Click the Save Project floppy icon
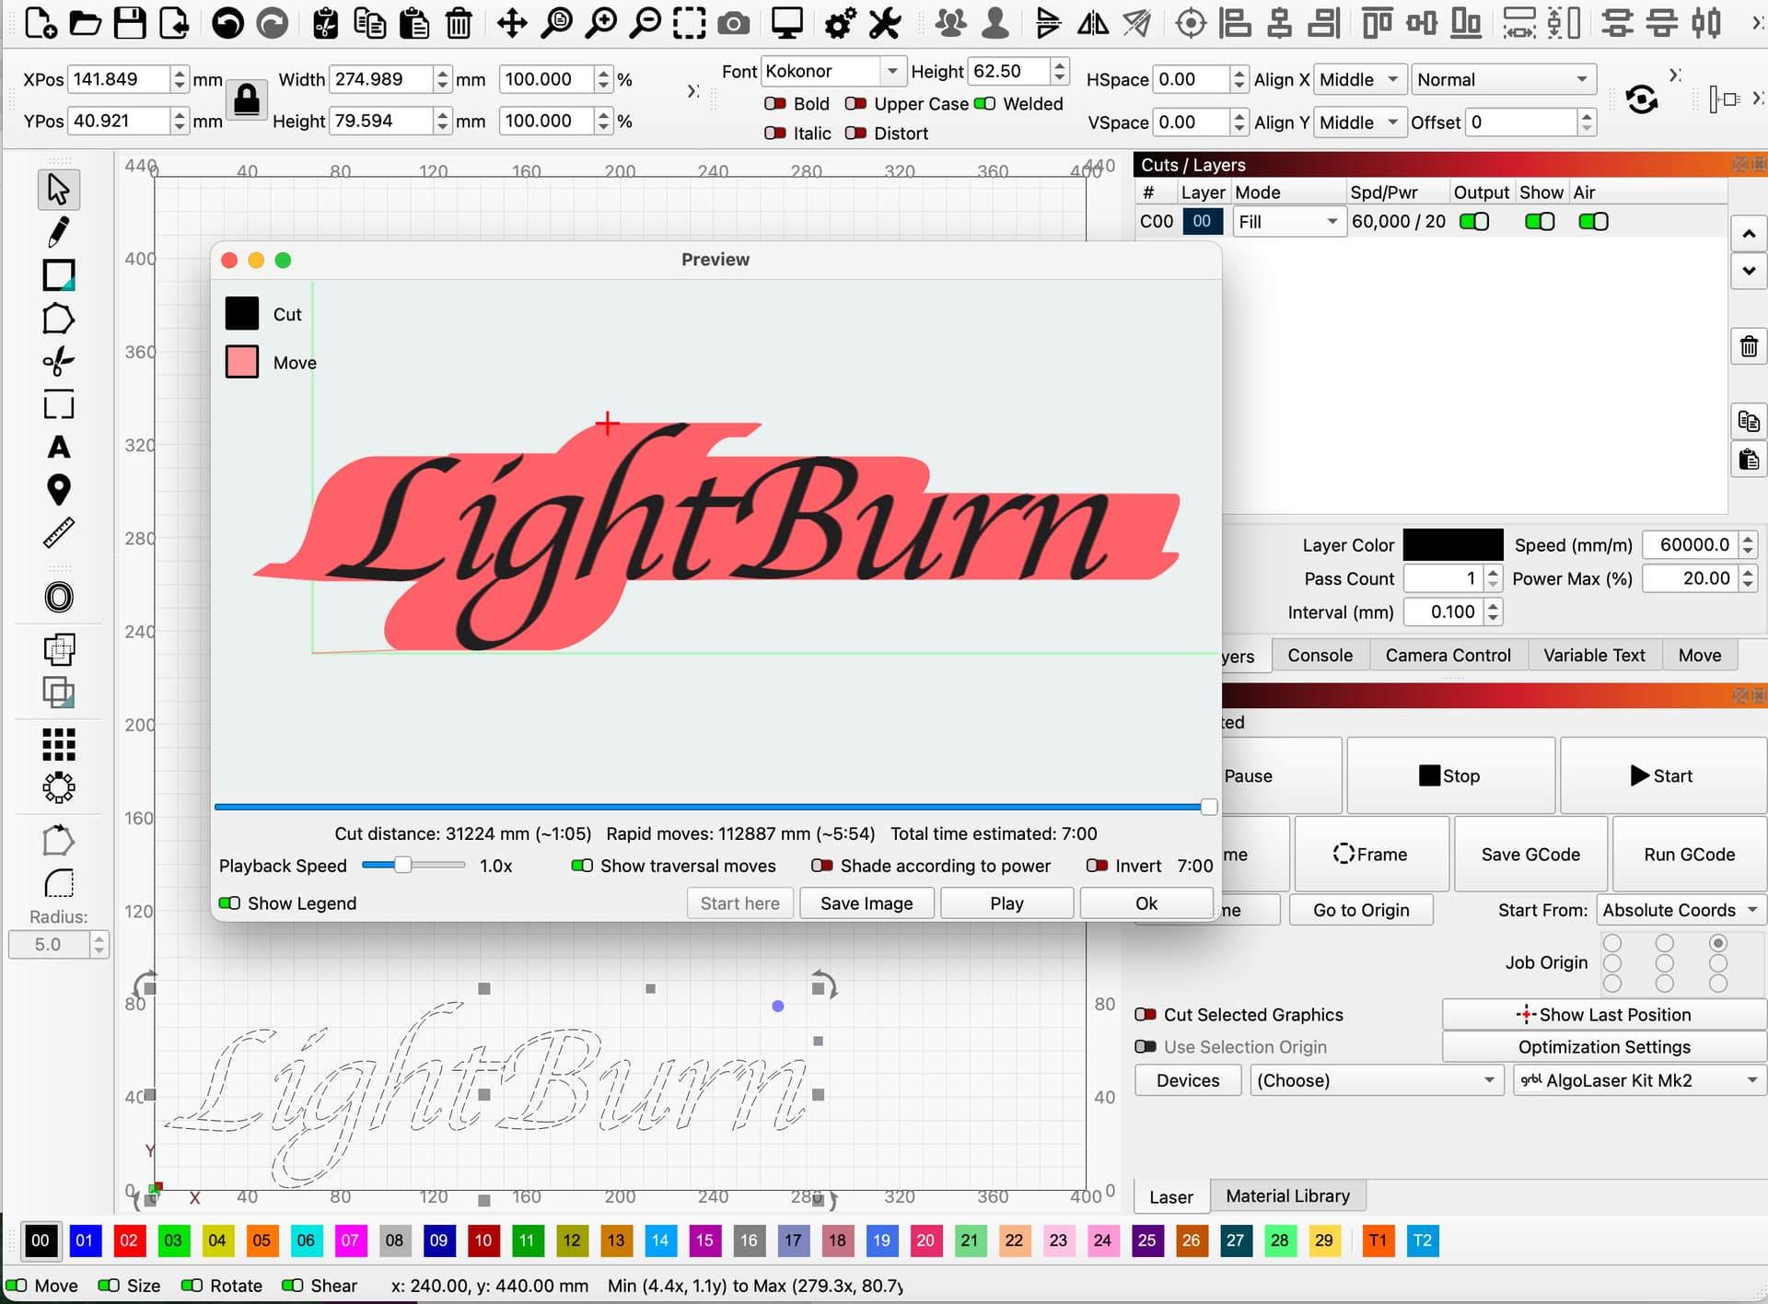Screen dimensions: 1768x1304 click(129, 23)
